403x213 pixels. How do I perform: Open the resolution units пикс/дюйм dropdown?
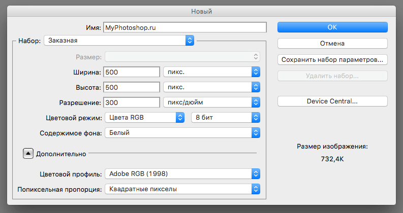pyautogui.click(x=212, y=102)
